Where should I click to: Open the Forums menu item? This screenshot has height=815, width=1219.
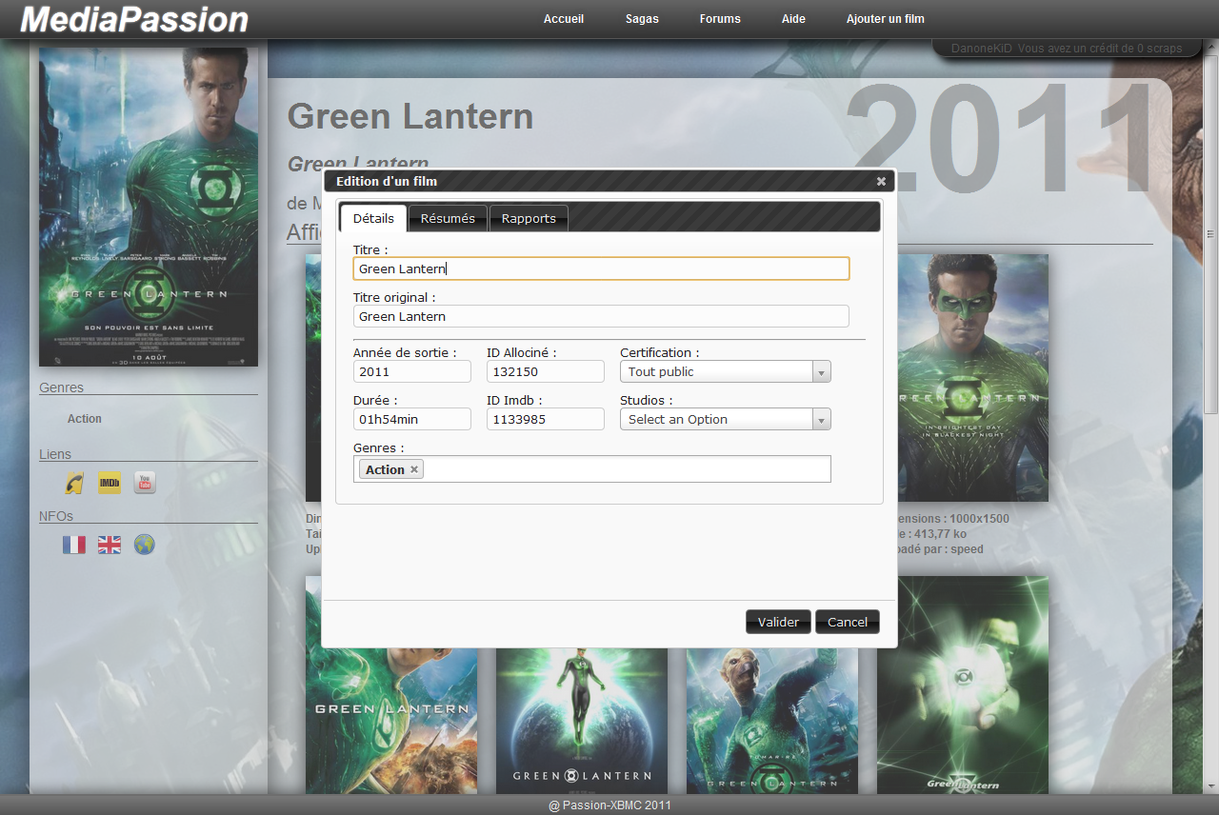720,19
